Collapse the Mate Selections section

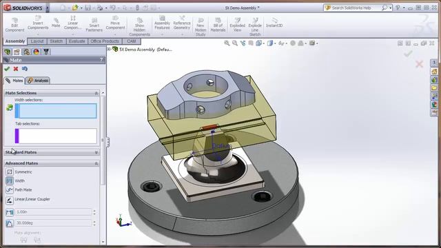[x=96, y=93]
